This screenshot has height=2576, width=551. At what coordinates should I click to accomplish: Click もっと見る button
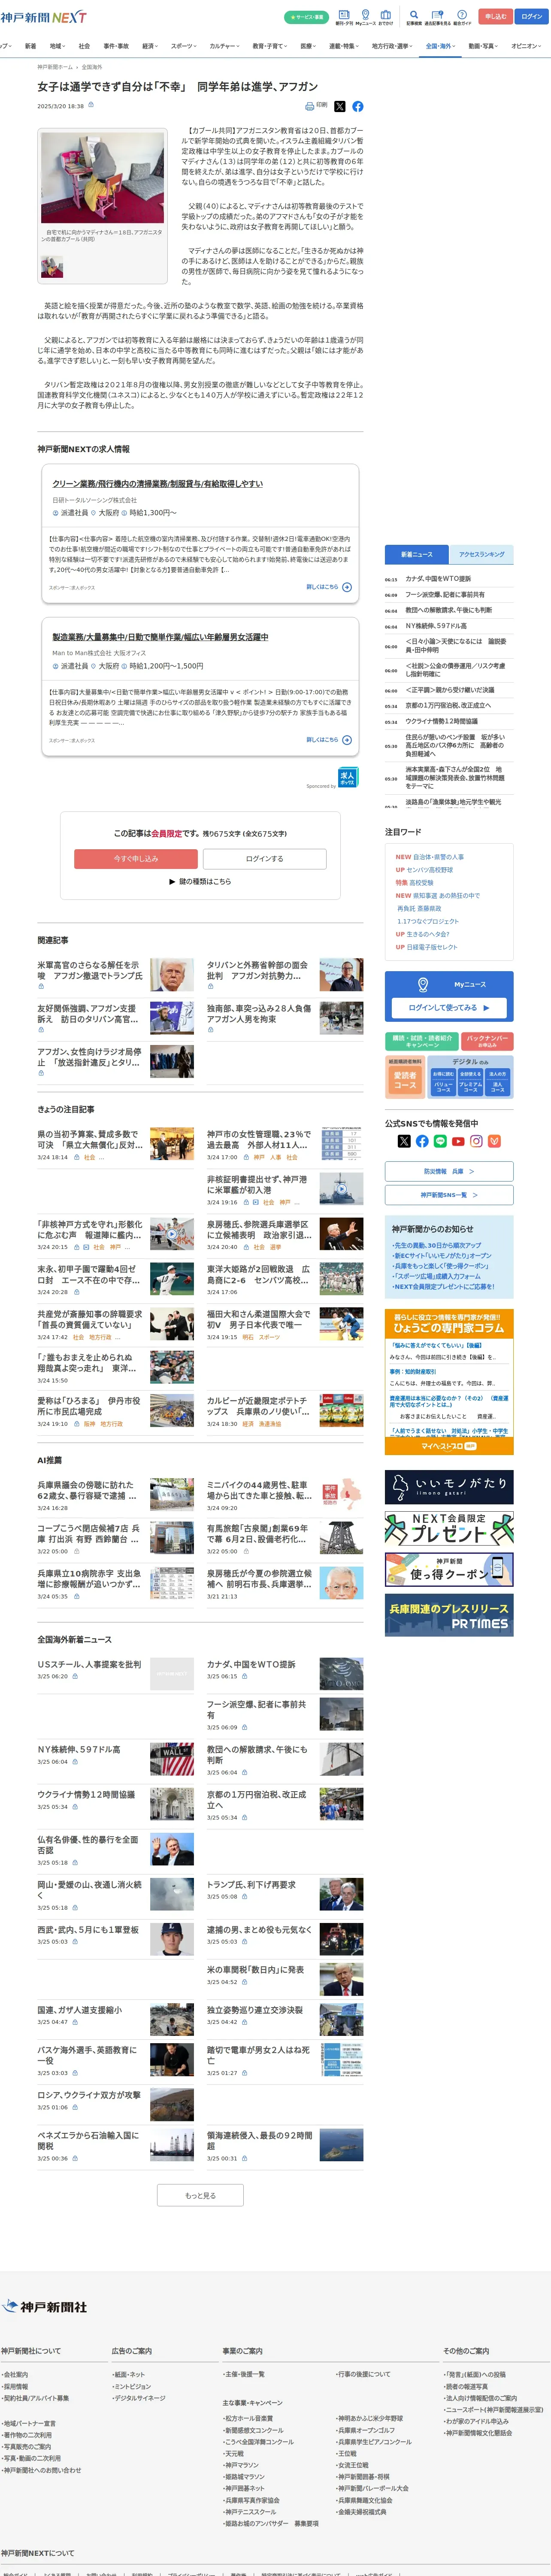pos(200,2195)
